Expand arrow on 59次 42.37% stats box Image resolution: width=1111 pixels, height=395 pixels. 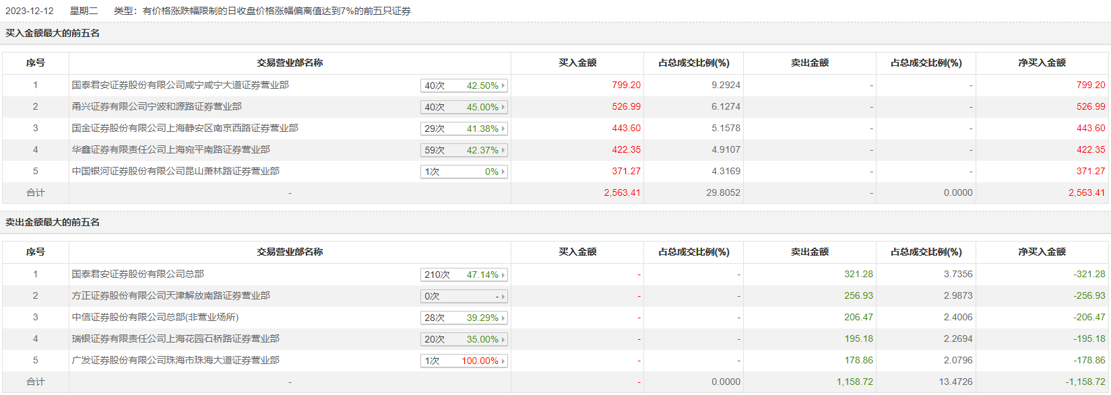[503, 150]
